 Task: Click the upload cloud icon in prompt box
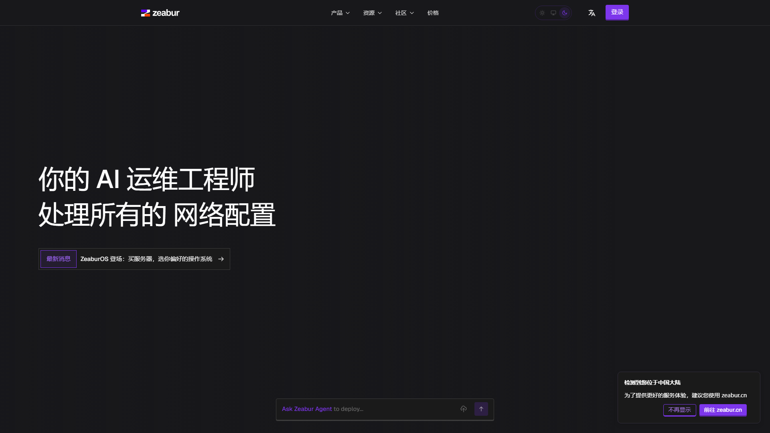click(x=464, y=409)
